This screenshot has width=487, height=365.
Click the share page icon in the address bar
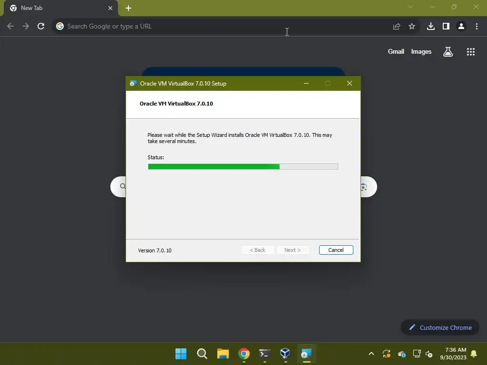396,27
